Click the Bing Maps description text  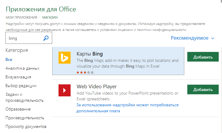(127, 63)
